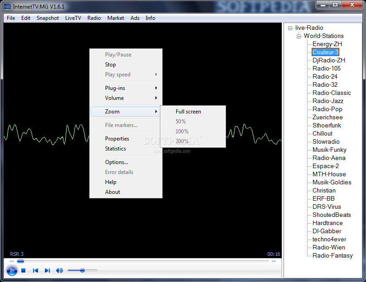Open the LiveTV menu
366x282 pixels.
tap(73, 18)
